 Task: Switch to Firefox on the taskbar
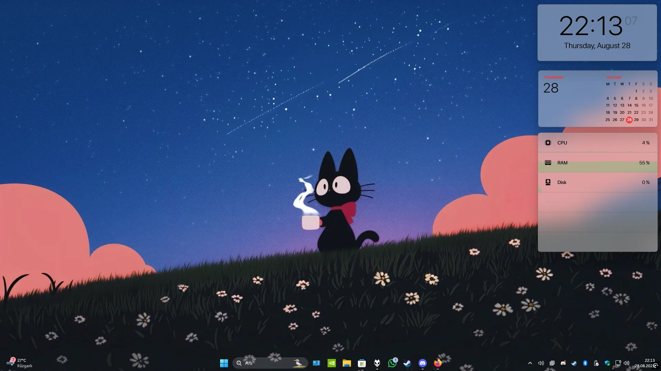438,363
